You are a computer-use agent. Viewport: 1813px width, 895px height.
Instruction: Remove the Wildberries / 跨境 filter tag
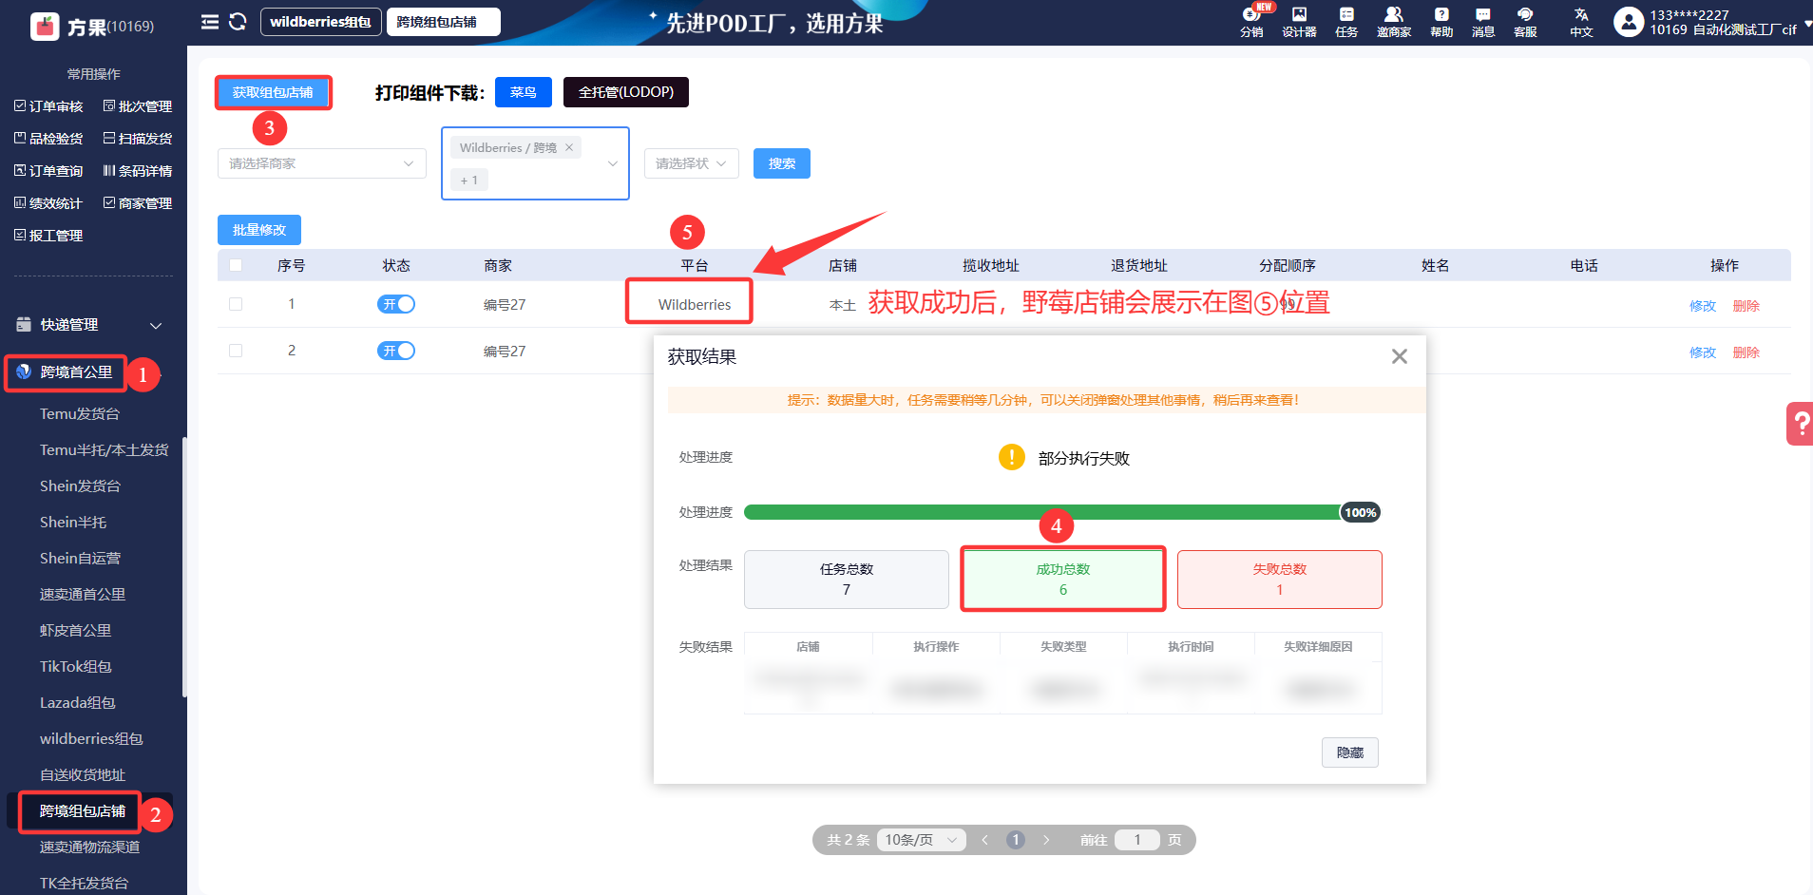point(569,147)
